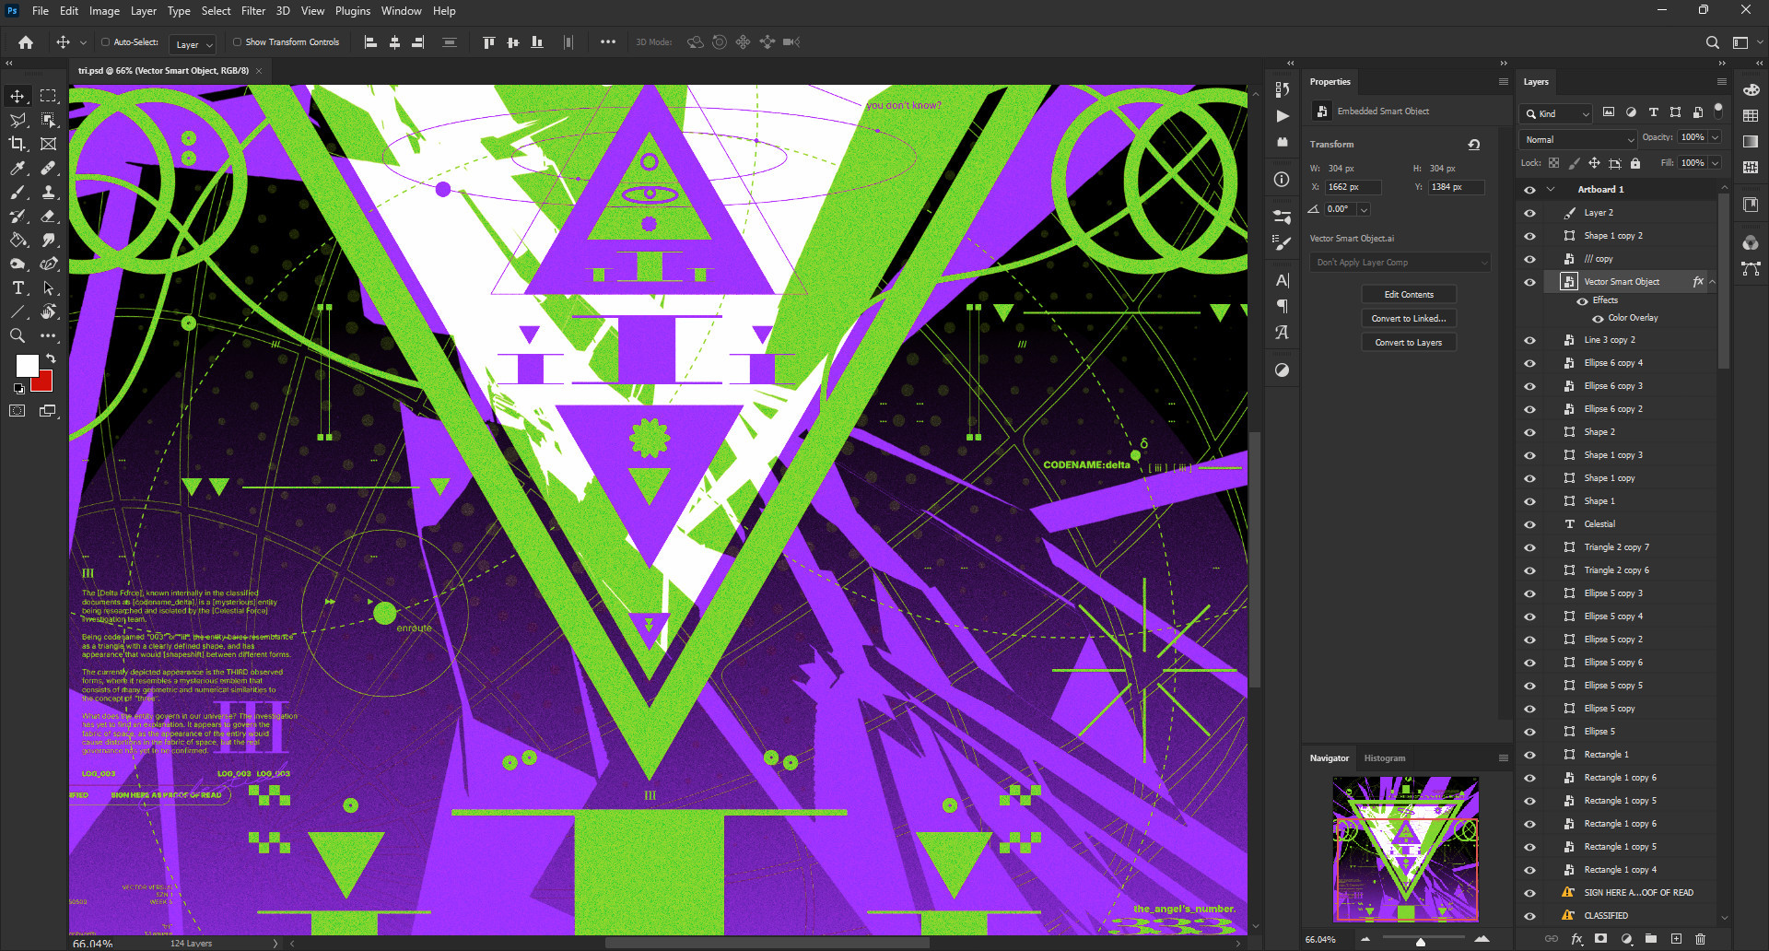
Task: Lock all using the padlock icon
Action: point(1635,163)
